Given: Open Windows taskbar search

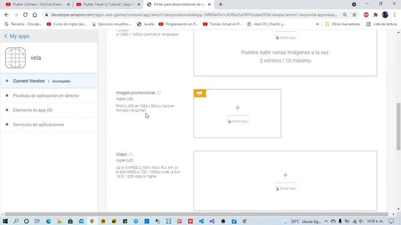Looking at the screenshot, I should (16, 221).
